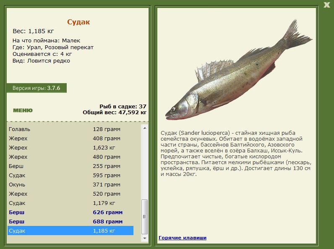Click the Судак fish photo
The image size is (334, 249).
(x=239, y=71)
